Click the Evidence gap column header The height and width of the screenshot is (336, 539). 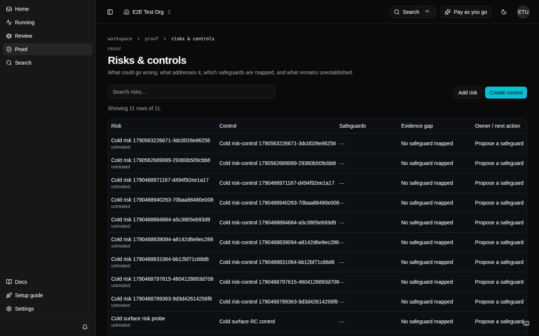pyautogui.click(x=417, y=126)
